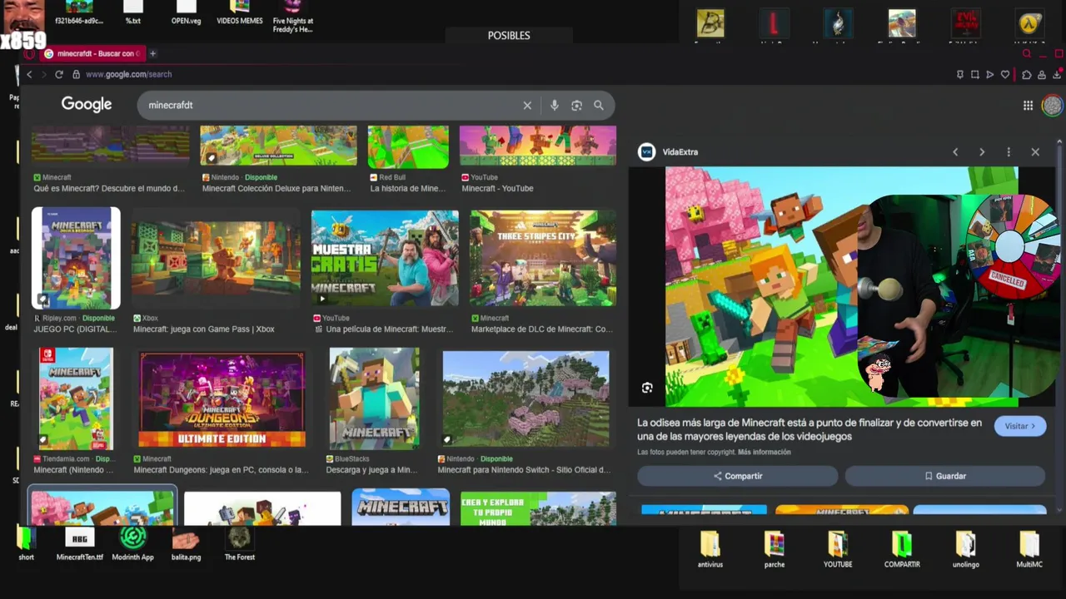Open the Google account avatar

pos(1053,106)
